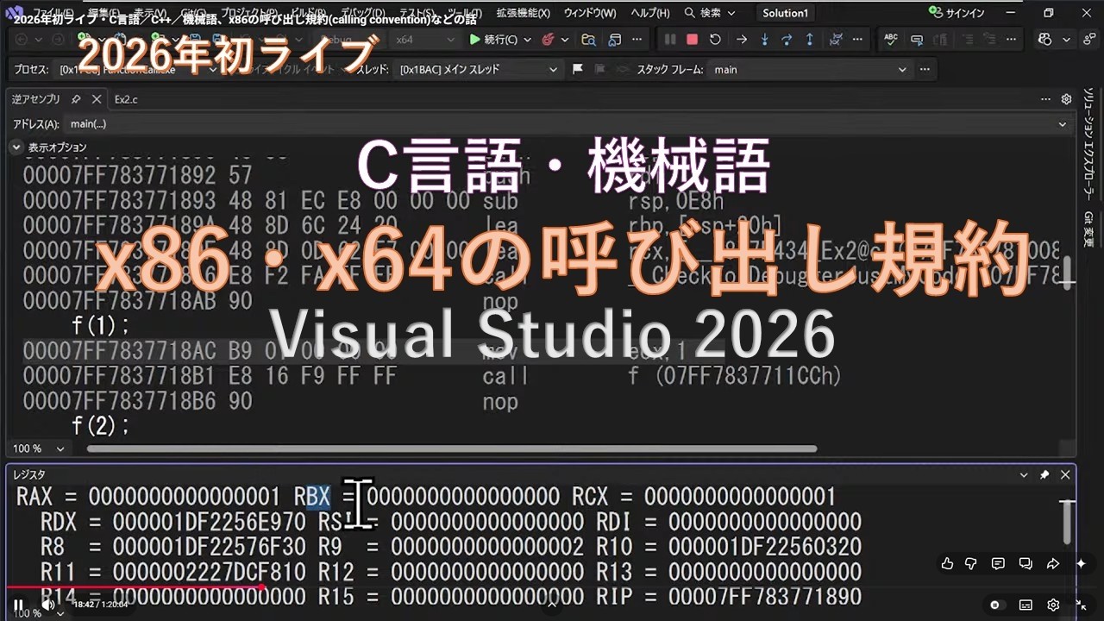The height and width of the screenshot is (621, 1104).
Task: Click Sign in (サインイン) button
Action: pos(957,13)
